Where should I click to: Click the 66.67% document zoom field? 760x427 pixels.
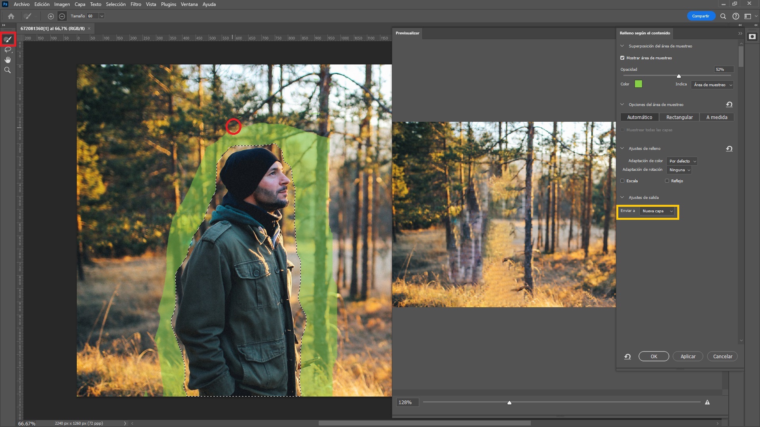[x=27, y=423]
